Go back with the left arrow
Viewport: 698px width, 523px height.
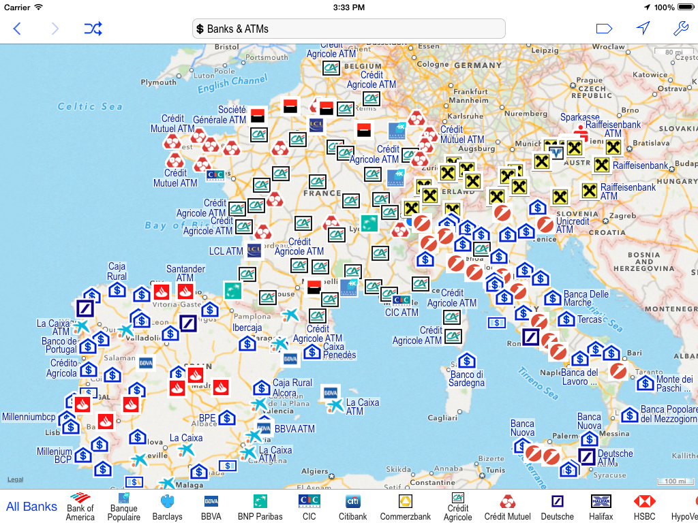click(17, 29)
